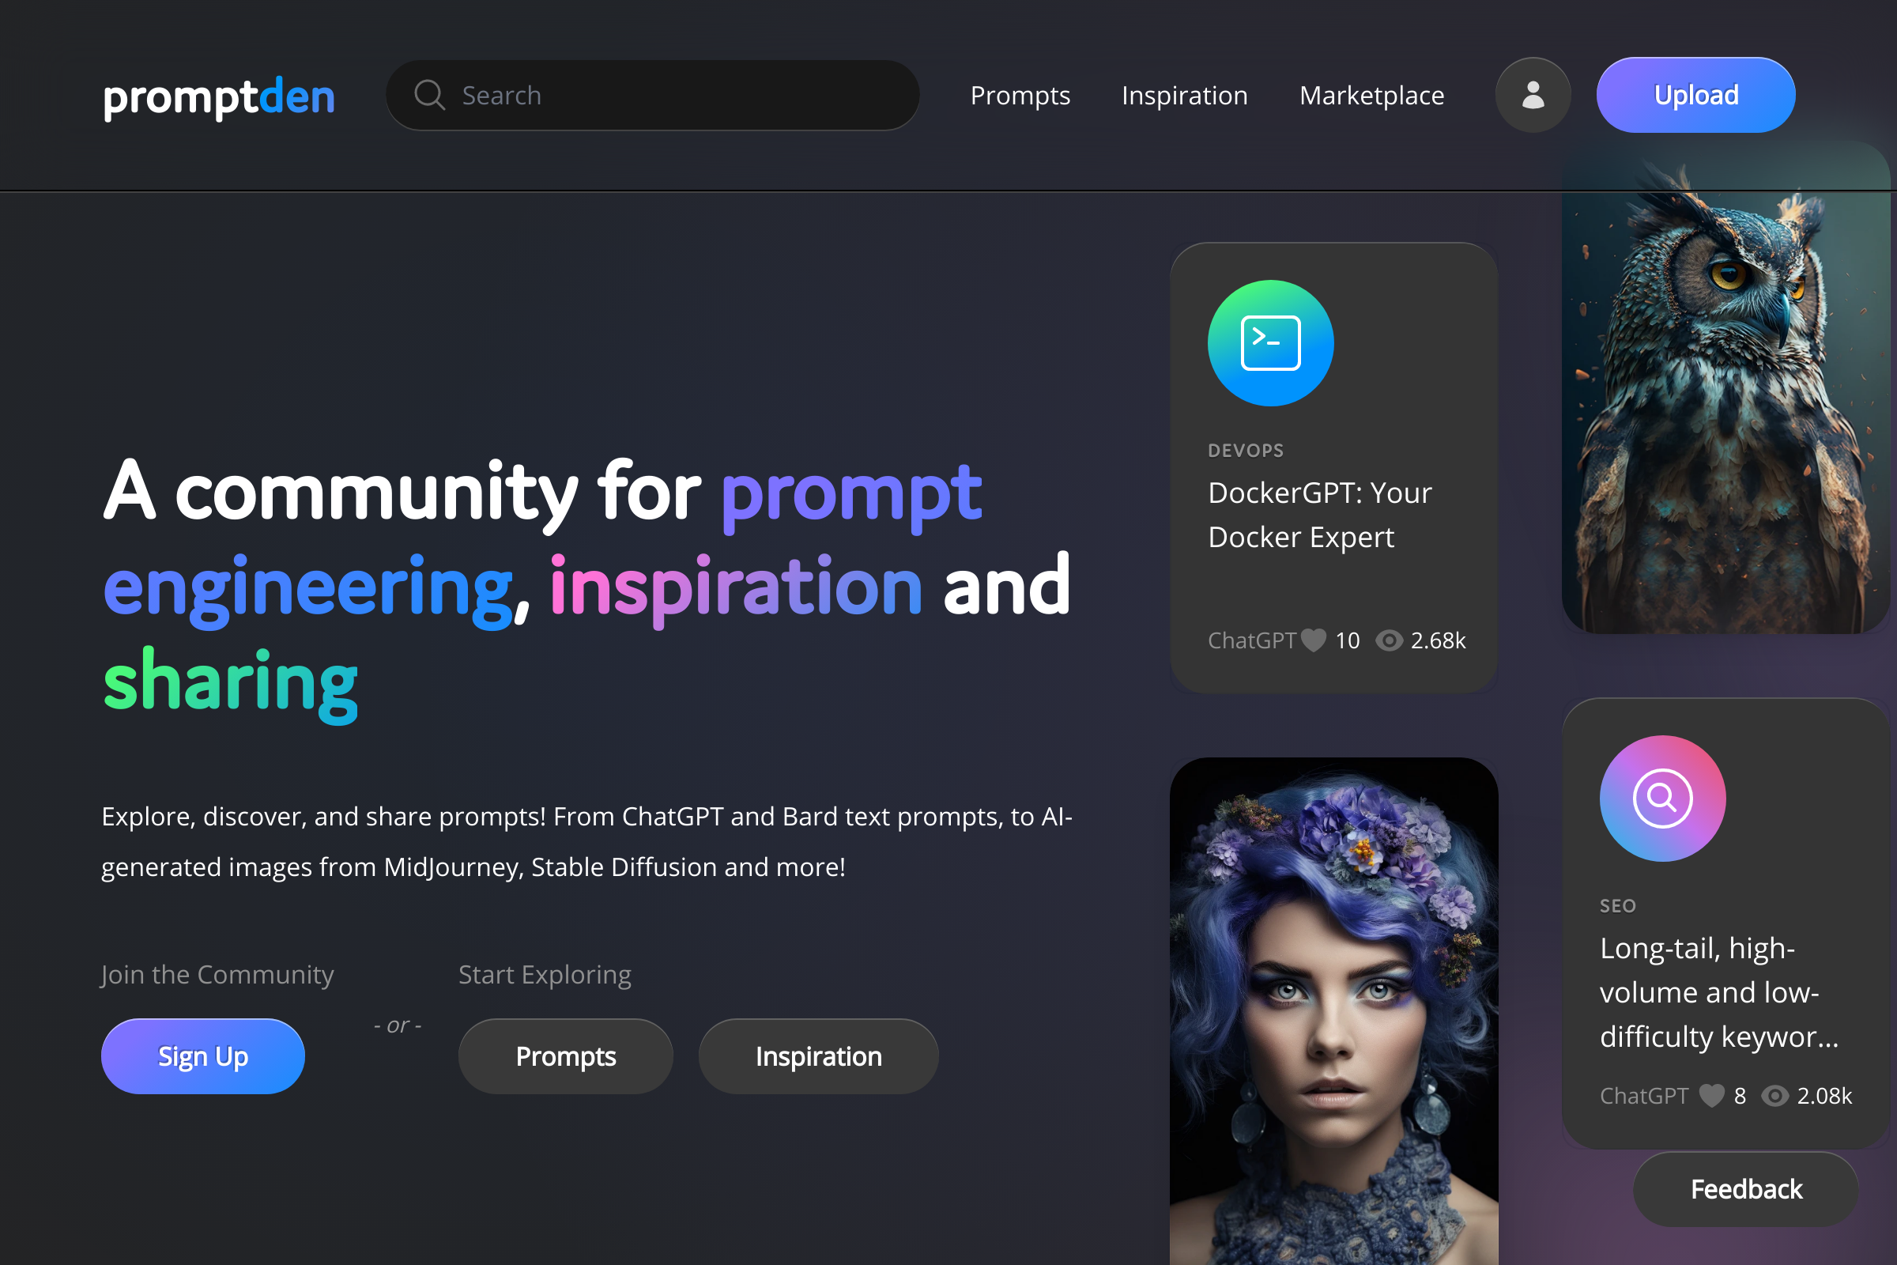The width and height of the screenshot is (1897, 1265).
Task: Focus the Search input field
Action: click(x=653, y=95)
